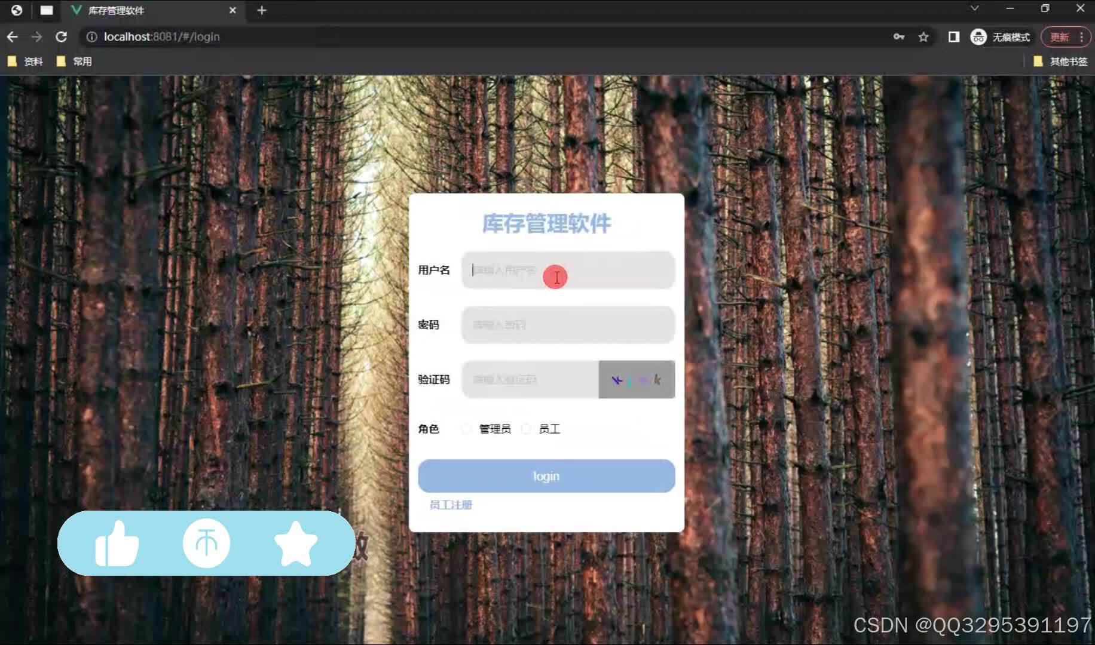
Task: Click the address bar URL localhost:8081
Action: pos(161,37)
